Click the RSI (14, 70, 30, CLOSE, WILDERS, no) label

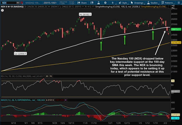pyautogui.click(x=18, y=76)
